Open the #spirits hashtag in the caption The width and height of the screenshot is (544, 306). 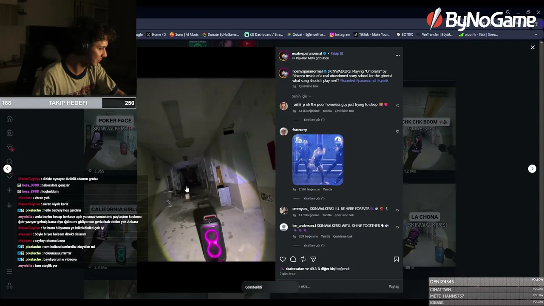tap(382, 81)
